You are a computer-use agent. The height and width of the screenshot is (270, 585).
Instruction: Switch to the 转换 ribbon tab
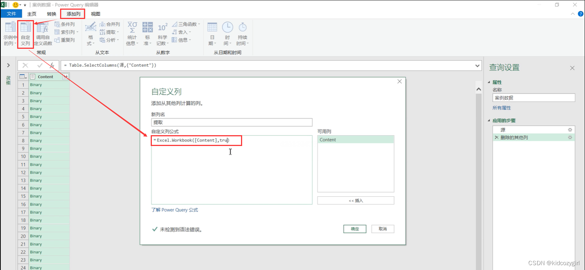click(51, 14)
